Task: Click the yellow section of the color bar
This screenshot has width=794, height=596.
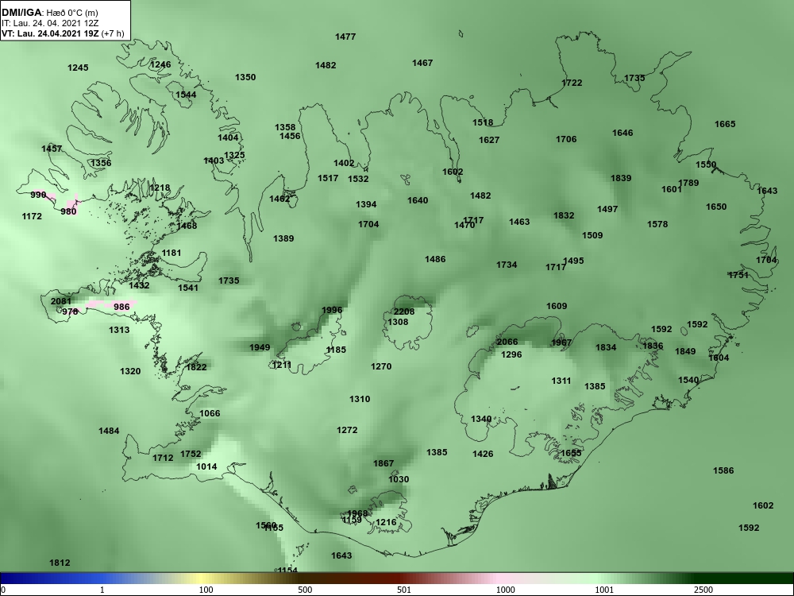Action: [x=202, y=579]
